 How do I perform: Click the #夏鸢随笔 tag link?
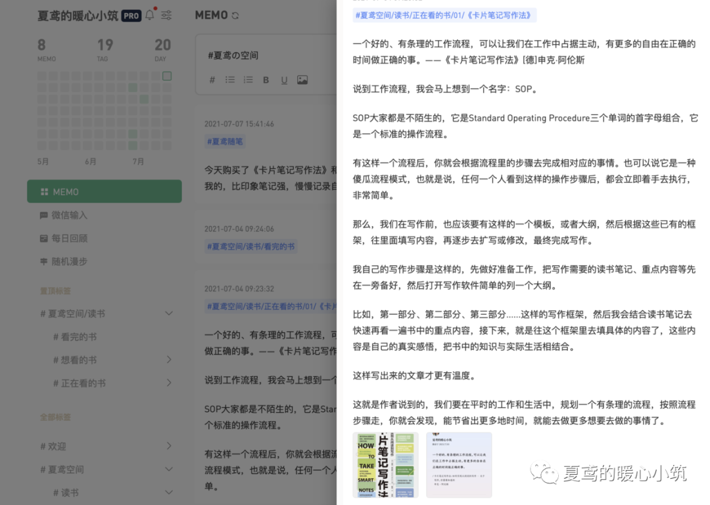click(x=225, y=141)
